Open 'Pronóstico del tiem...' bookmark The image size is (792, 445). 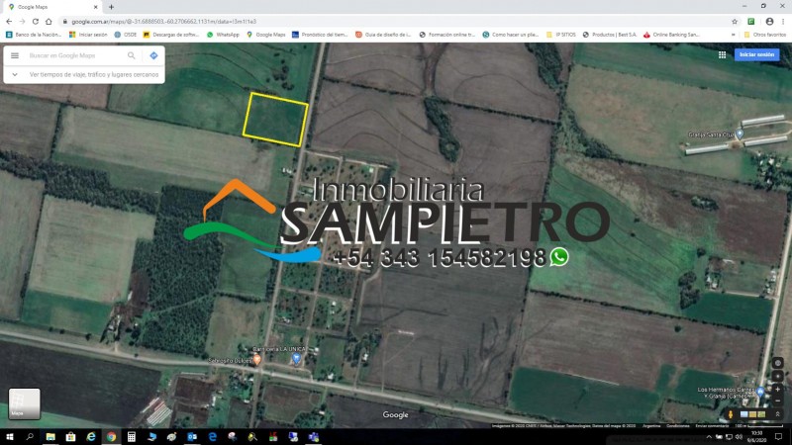(320, 35)
